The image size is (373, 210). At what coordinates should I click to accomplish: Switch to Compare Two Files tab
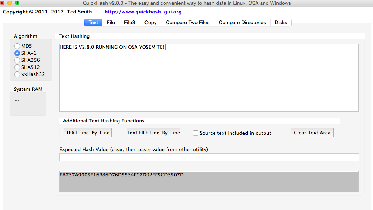[x=187, y=22]
